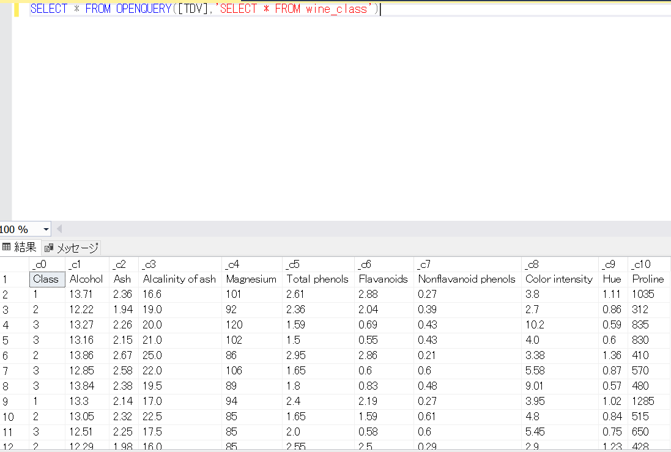Click Alcohol value 13.71
Screen dimensions: 671x452
tap(87, 294)
